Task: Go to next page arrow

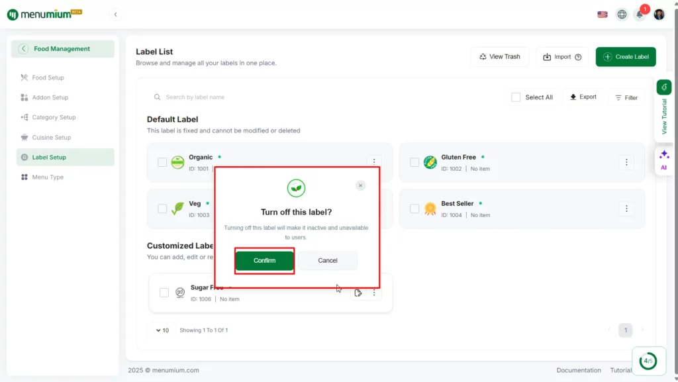Action: (642, 330)
